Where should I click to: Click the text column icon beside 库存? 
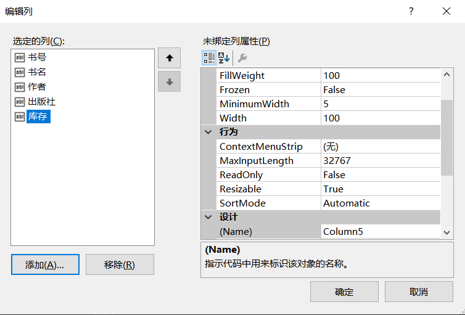(20, 117)
